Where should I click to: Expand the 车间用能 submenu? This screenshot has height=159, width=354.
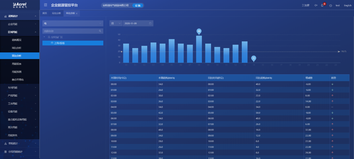[20, 88]
